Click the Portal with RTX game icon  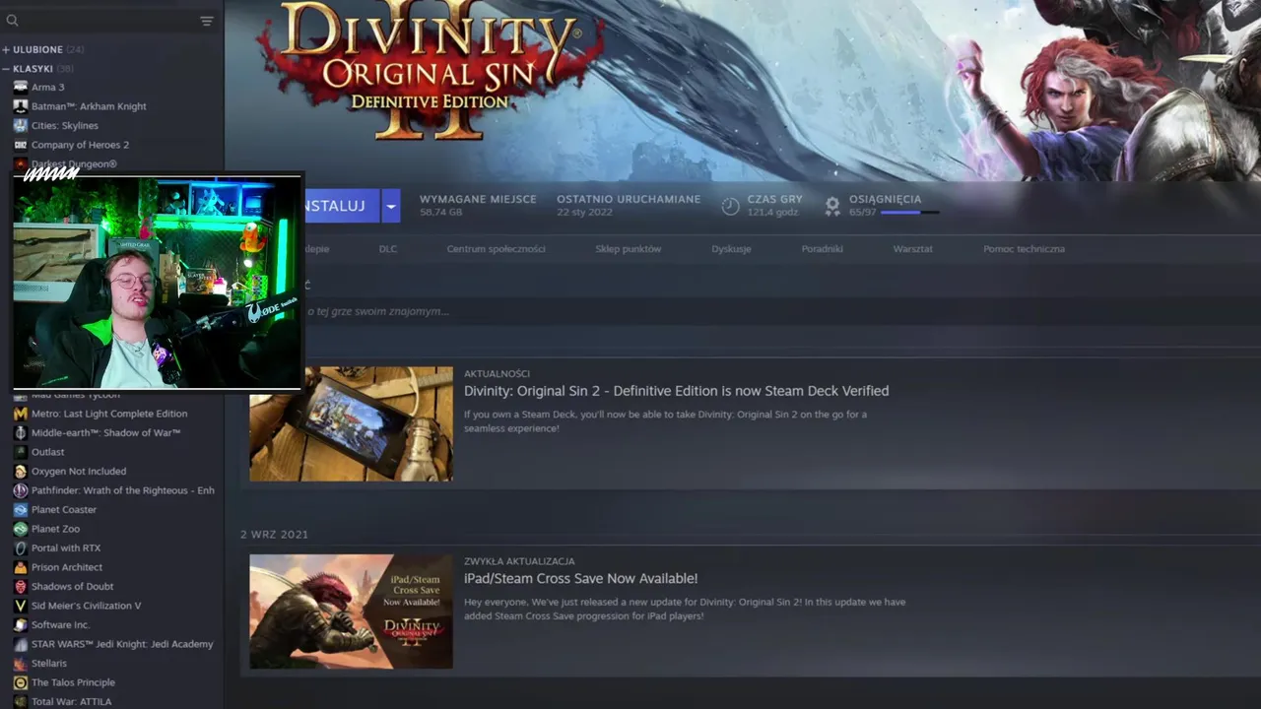(21, 548)
